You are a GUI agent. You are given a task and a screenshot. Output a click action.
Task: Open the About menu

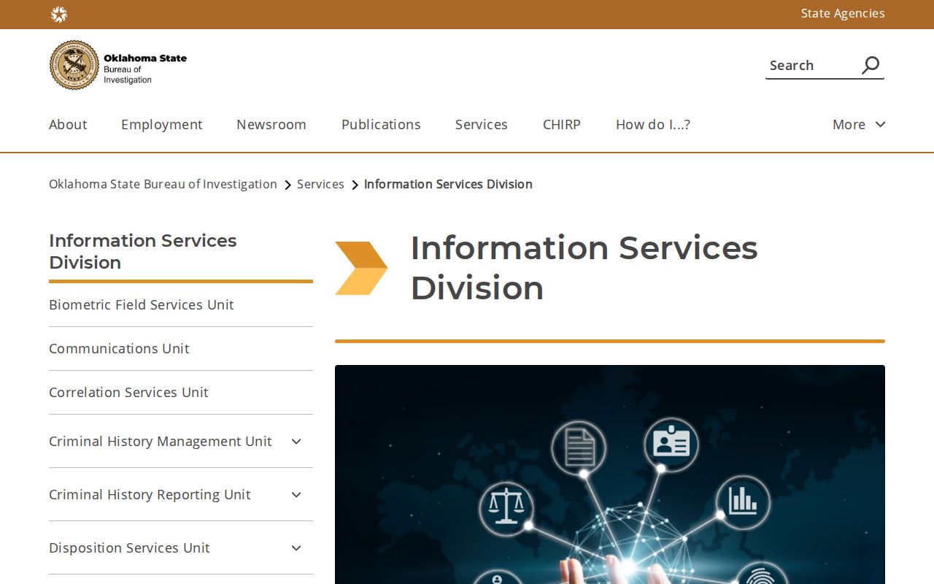click(x=68, y=124)
